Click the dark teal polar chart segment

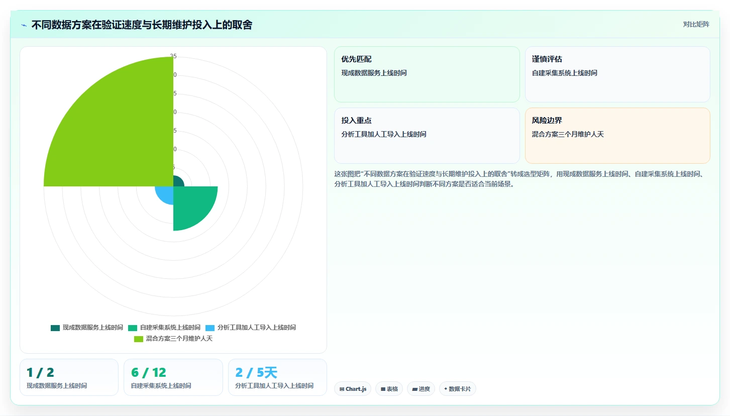tap(178, 182)
